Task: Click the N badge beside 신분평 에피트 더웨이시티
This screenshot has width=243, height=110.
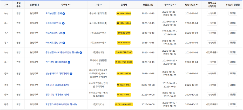Action: (x=71, y=74)
